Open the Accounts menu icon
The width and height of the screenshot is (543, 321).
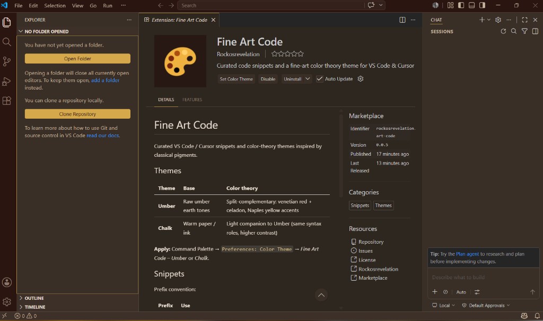click(6, 282)
